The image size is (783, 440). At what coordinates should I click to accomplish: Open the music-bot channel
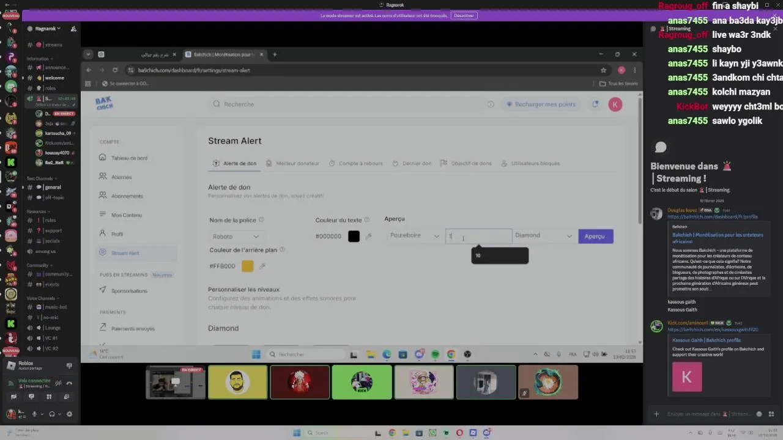51,307
